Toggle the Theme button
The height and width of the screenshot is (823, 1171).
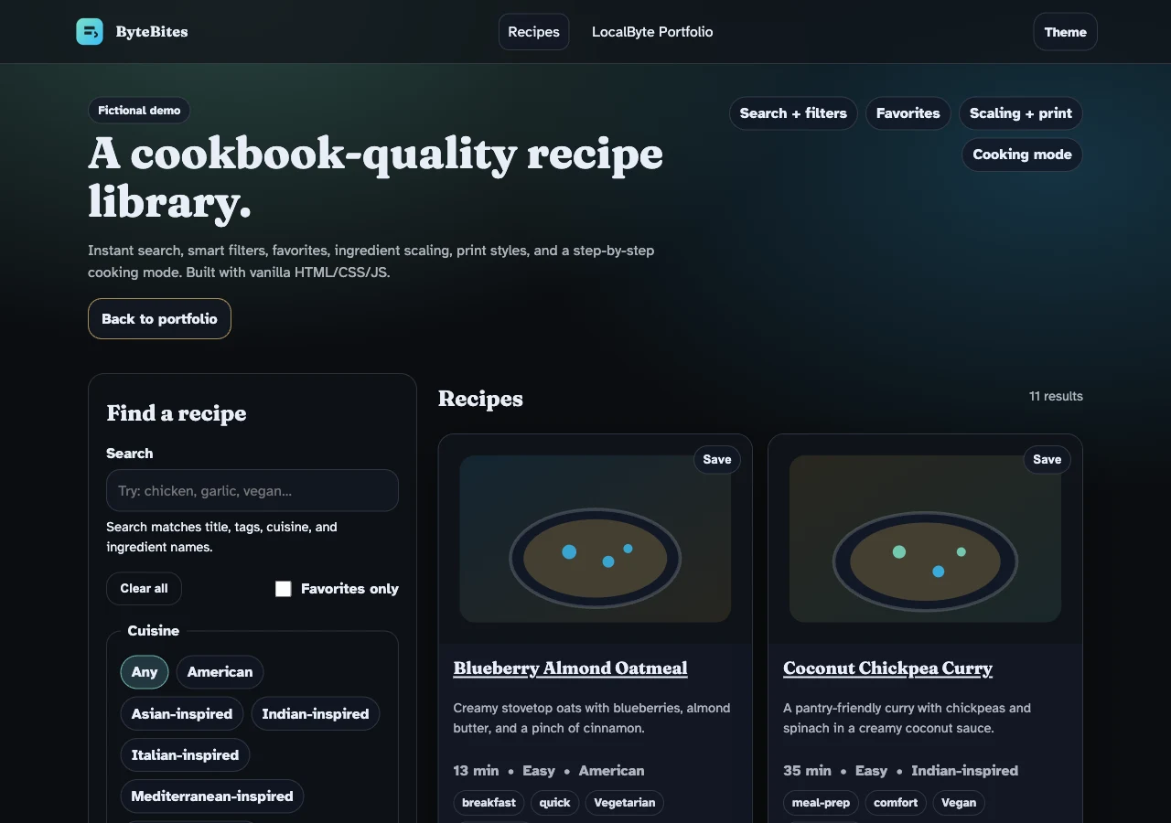click(1065, 32)
